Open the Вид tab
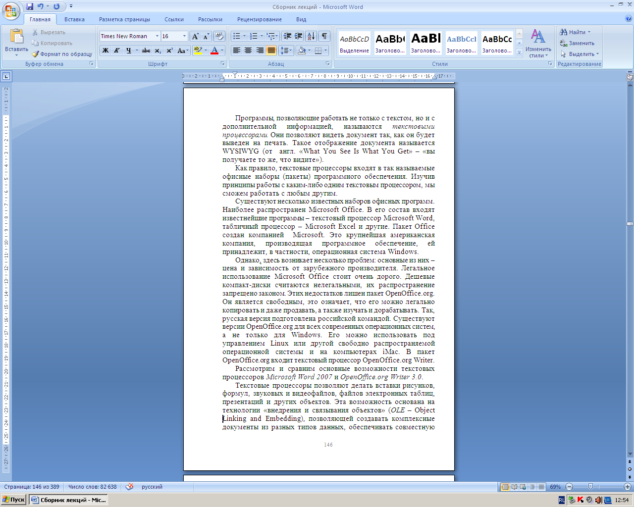Image resolution: width=634 pixels, height=507 pixels. coord(301,19)
